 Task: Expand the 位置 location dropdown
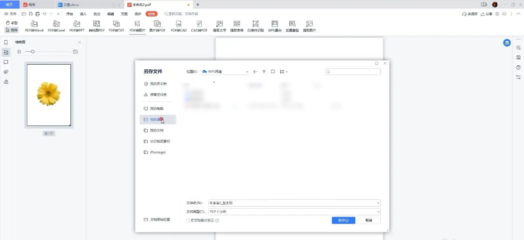tap(247, 72)
